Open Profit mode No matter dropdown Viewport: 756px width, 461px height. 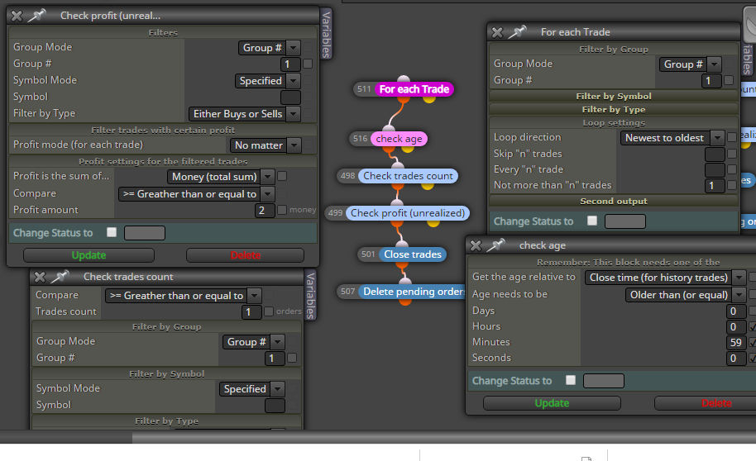(266, 145)
